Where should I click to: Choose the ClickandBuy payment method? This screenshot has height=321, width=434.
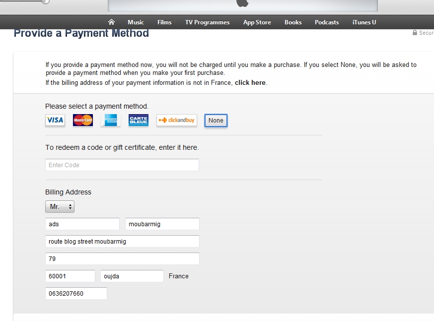(x=177, y=120)
